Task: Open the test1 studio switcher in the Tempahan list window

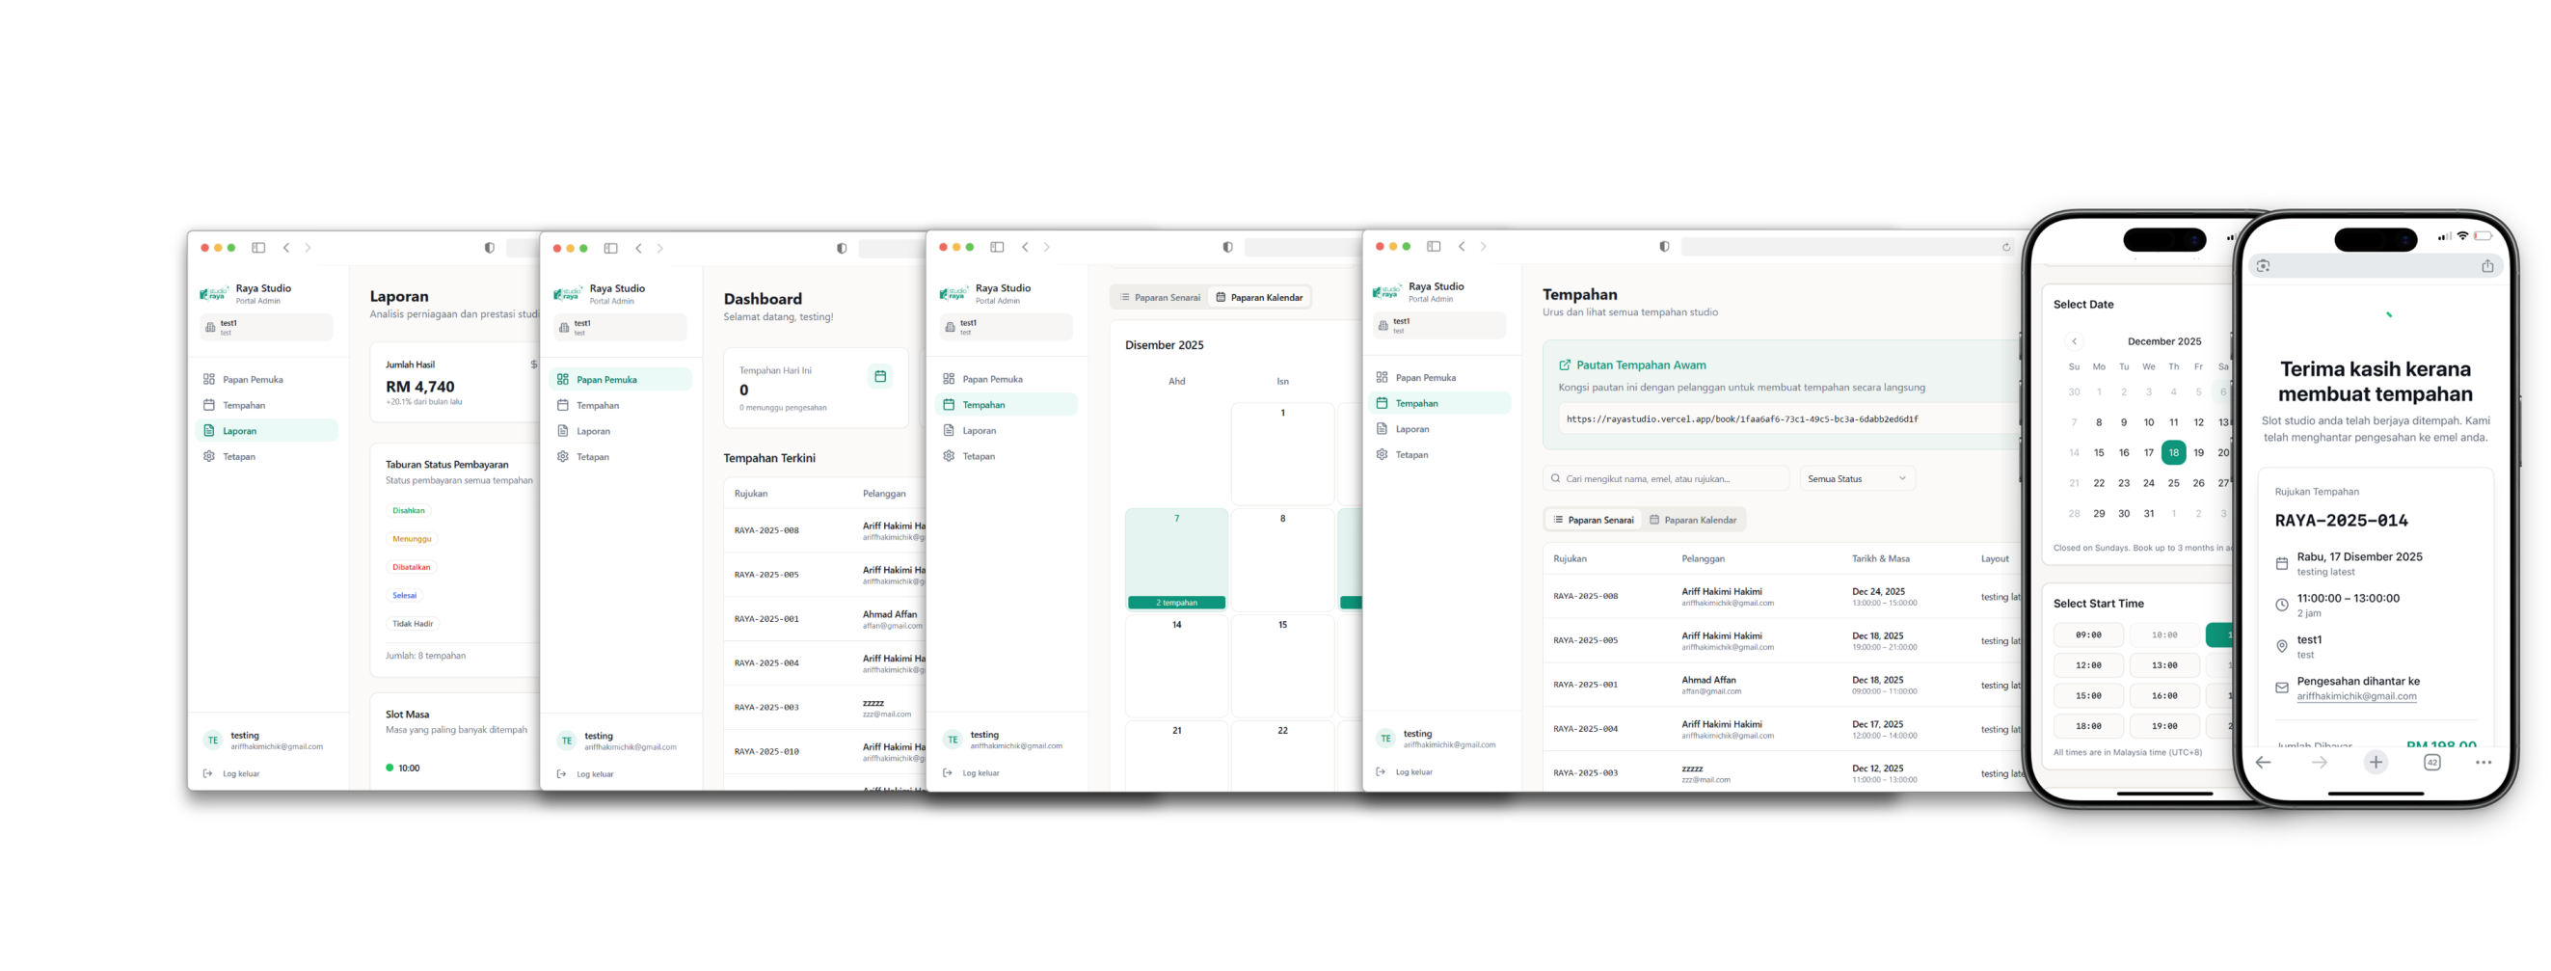Action: (1438, 325)
